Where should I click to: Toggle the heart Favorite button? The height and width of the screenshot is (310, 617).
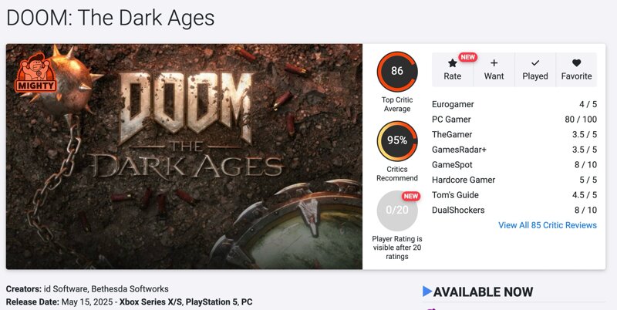click(576, 63)
